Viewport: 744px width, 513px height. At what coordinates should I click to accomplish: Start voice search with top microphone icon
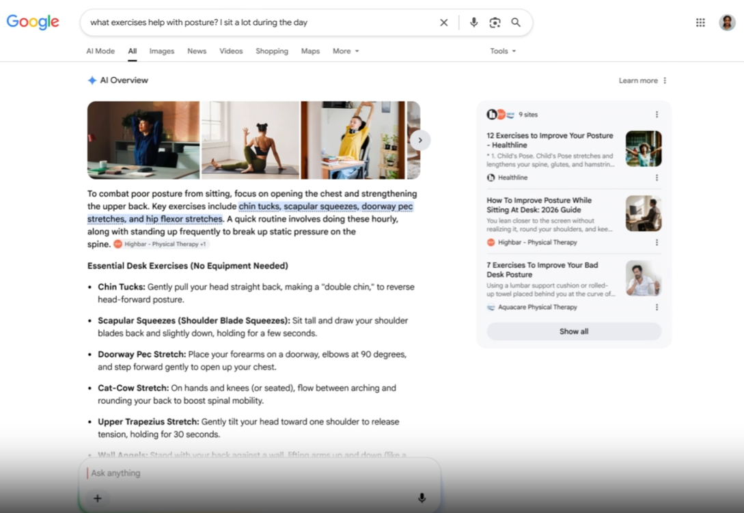[x=473, y=23]
